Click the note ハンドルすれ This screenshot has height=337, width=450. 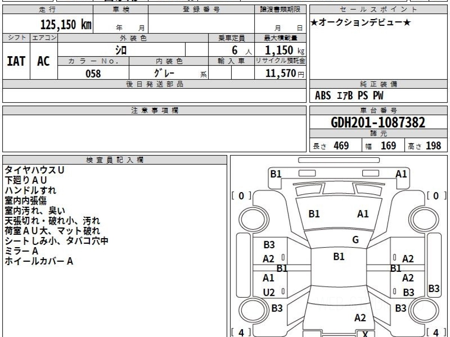[30, 190]
